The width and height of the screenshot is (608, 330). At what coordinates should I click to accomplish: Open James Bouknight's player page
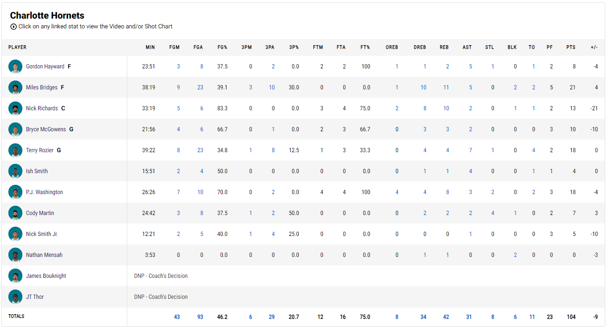46,276
